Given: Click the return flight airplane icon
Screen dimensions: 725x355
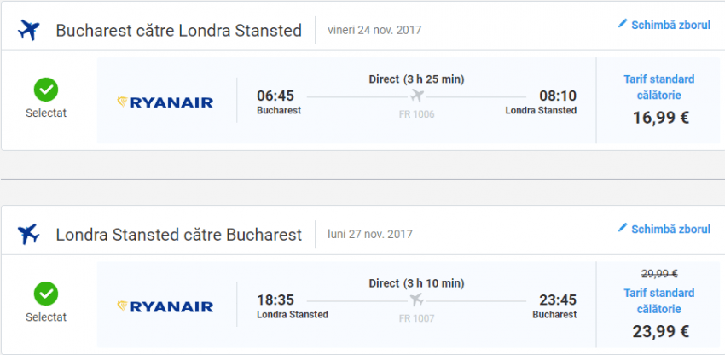Looking at the screenshot, I should [x=29, y=234].
